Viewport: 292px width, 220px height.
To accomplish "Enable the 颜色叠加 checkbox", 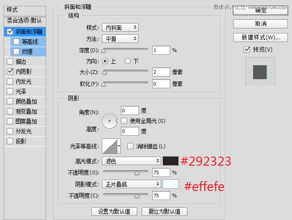I will tap(10, 101).
